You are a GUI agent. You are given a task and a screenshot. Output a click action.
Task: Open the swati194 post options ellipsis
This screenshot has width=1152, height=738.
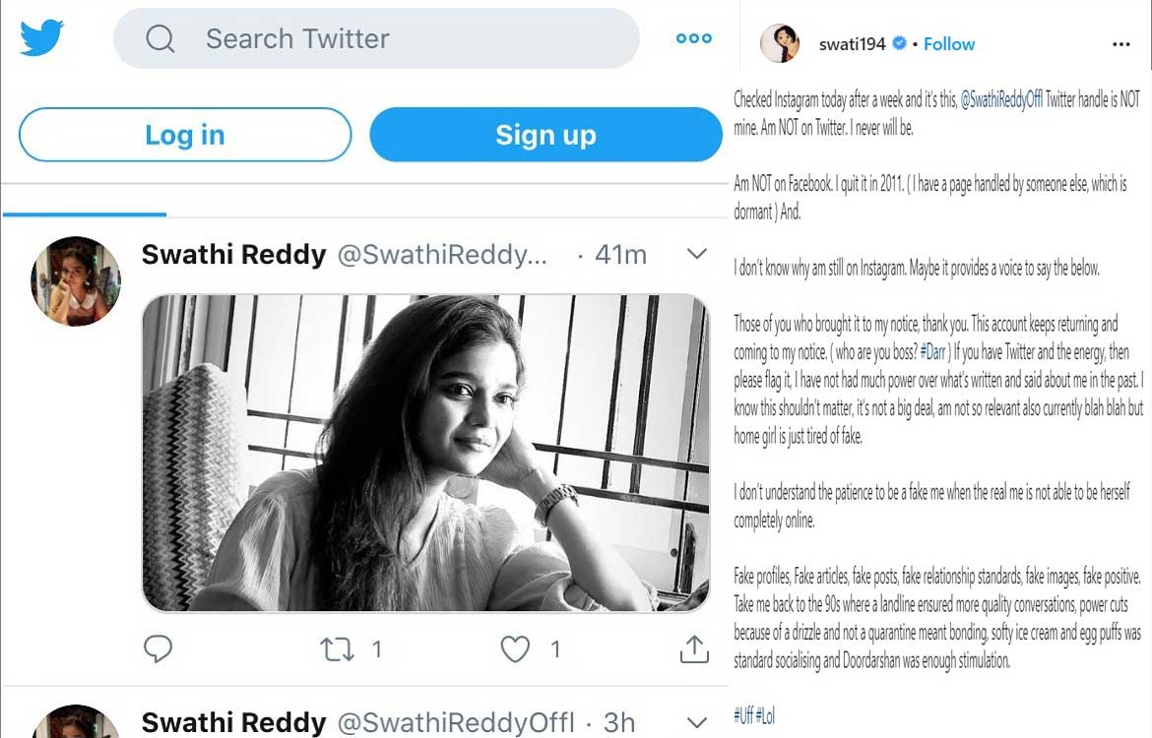[1121, 44]
